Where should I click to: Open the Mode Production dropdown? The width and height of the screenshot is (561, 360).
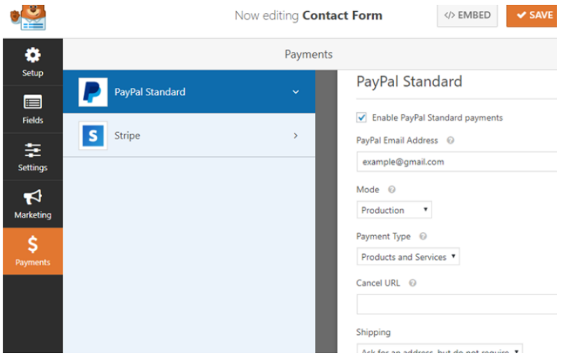394,210
